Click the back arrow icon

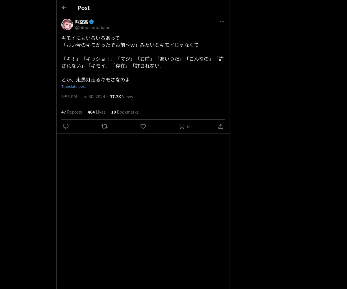64,8
